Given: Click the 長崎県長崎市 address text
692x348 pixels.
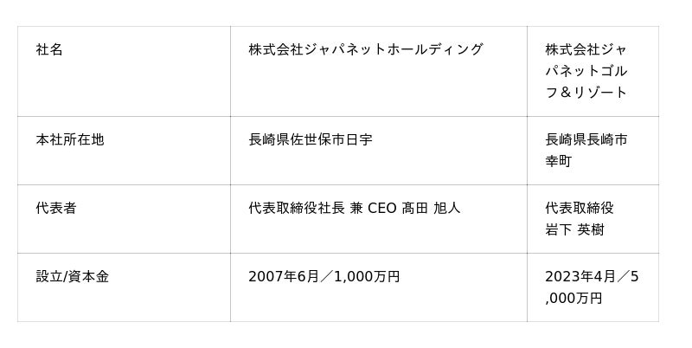Looking at the screenshot, I should click(x=586, y=139).
